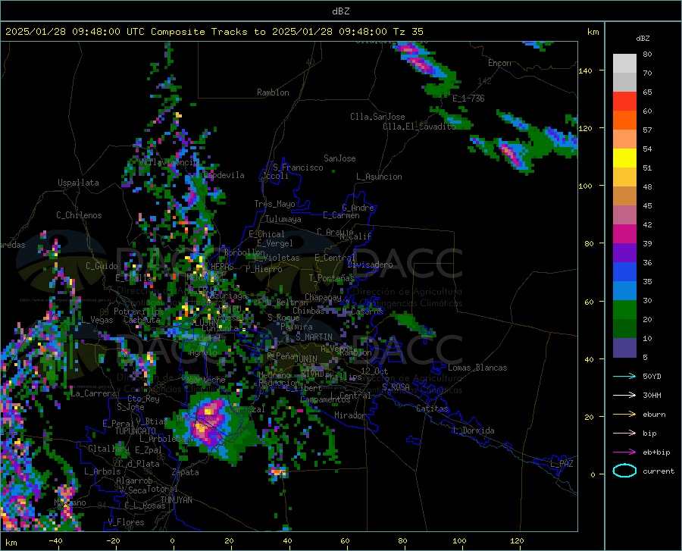The image size is (682, 551).
Task: Click the white 30HM arrow legend symbol
Action: [624, 395]
